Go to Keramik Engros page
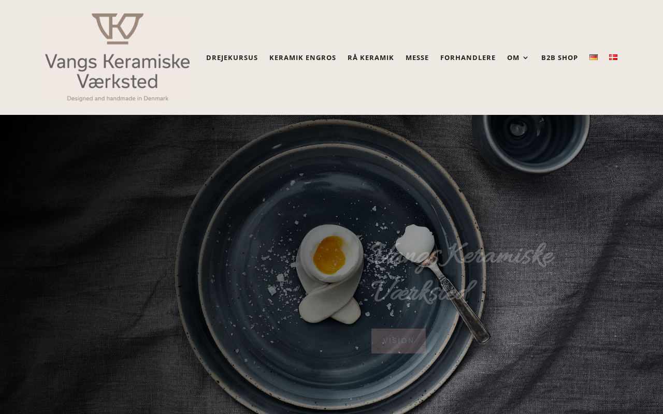 tap(302, 57)
